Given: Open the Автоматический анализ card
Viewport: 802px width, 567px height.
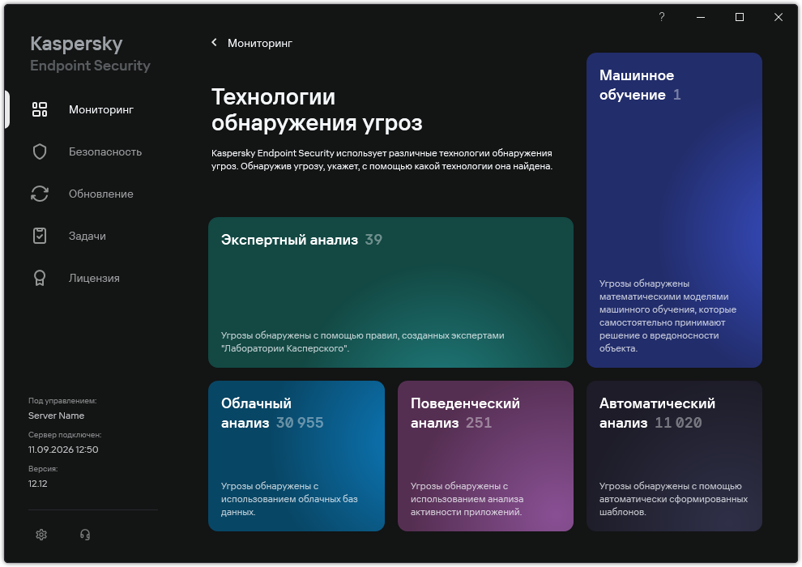Looking at the screenshot, I should [674, 456].
